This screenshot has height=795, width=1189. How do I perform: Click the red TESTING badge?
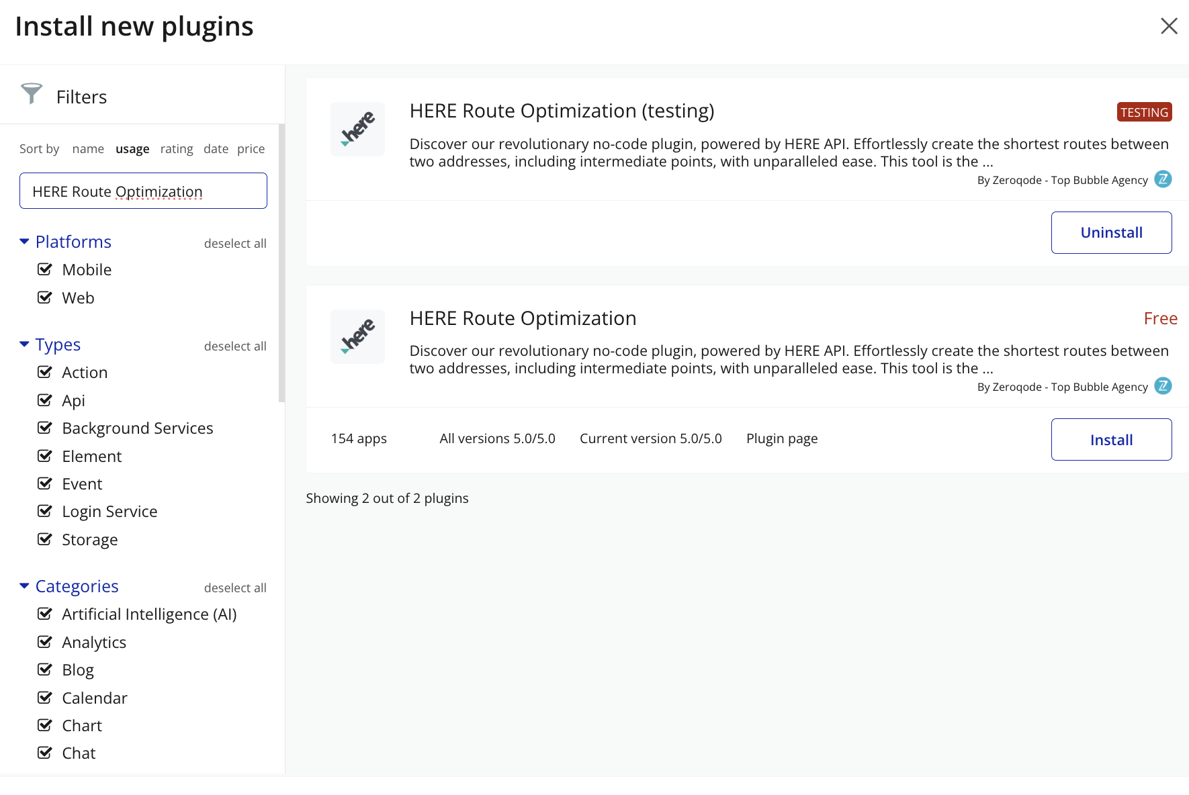tap(1144, 112)
